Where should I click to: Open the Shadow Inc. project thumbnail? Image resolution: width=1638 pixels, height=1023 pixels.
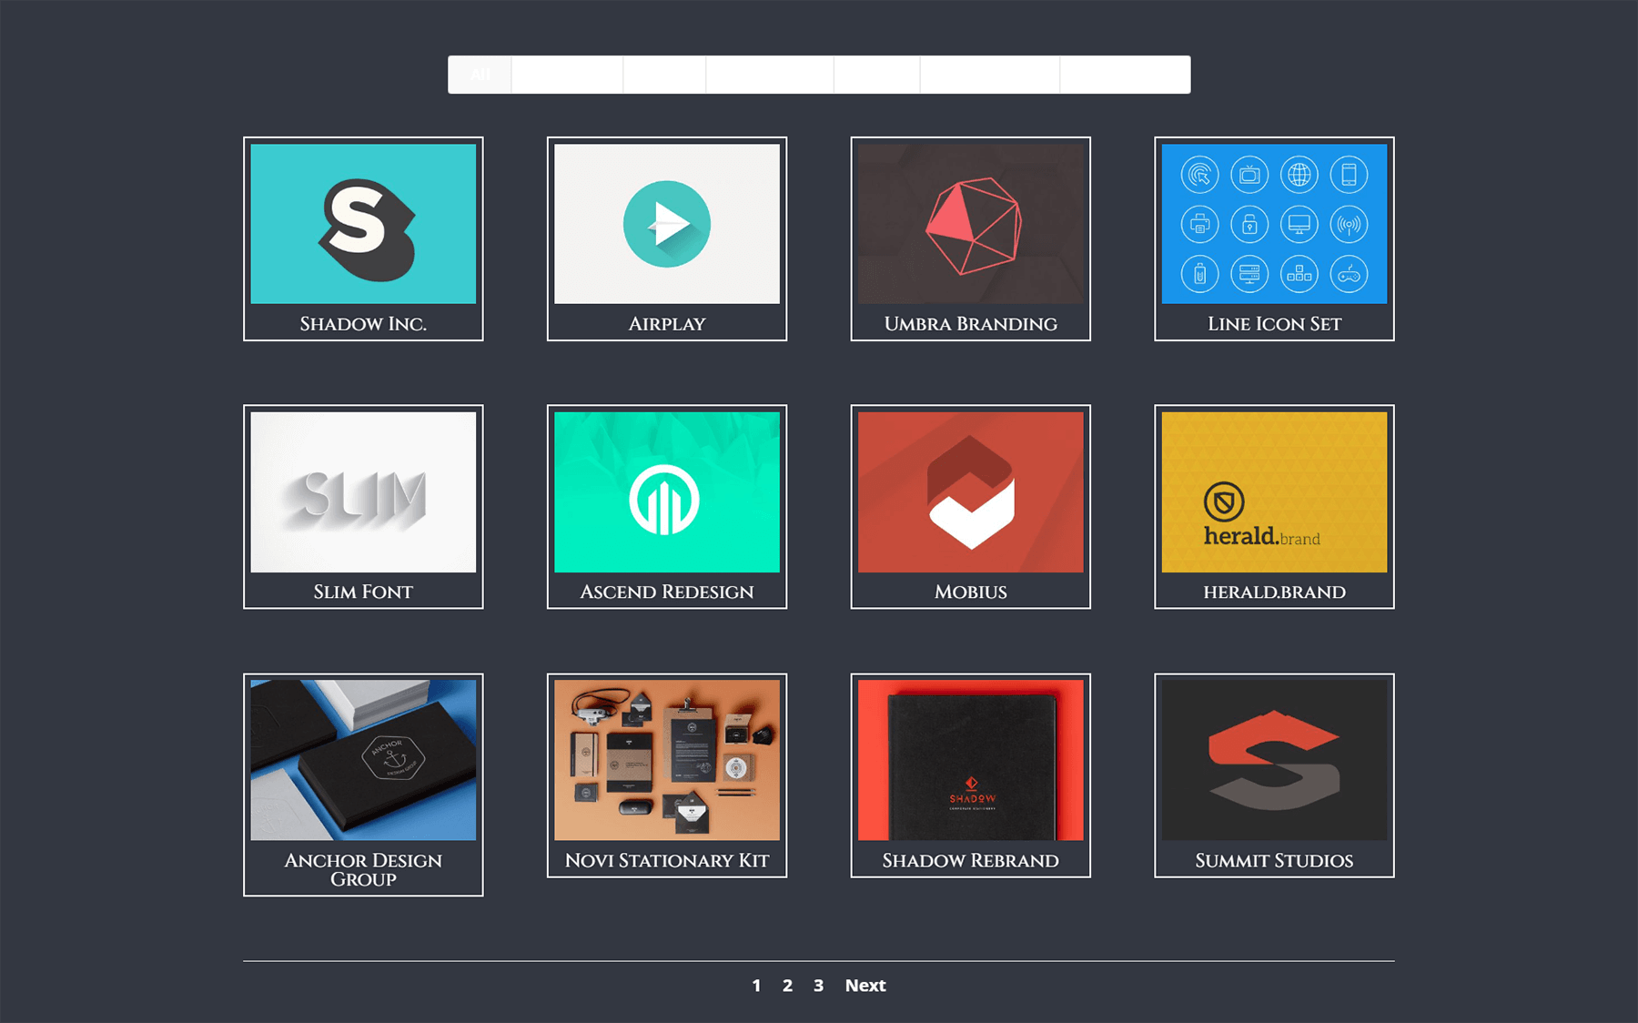pos(363,226)
